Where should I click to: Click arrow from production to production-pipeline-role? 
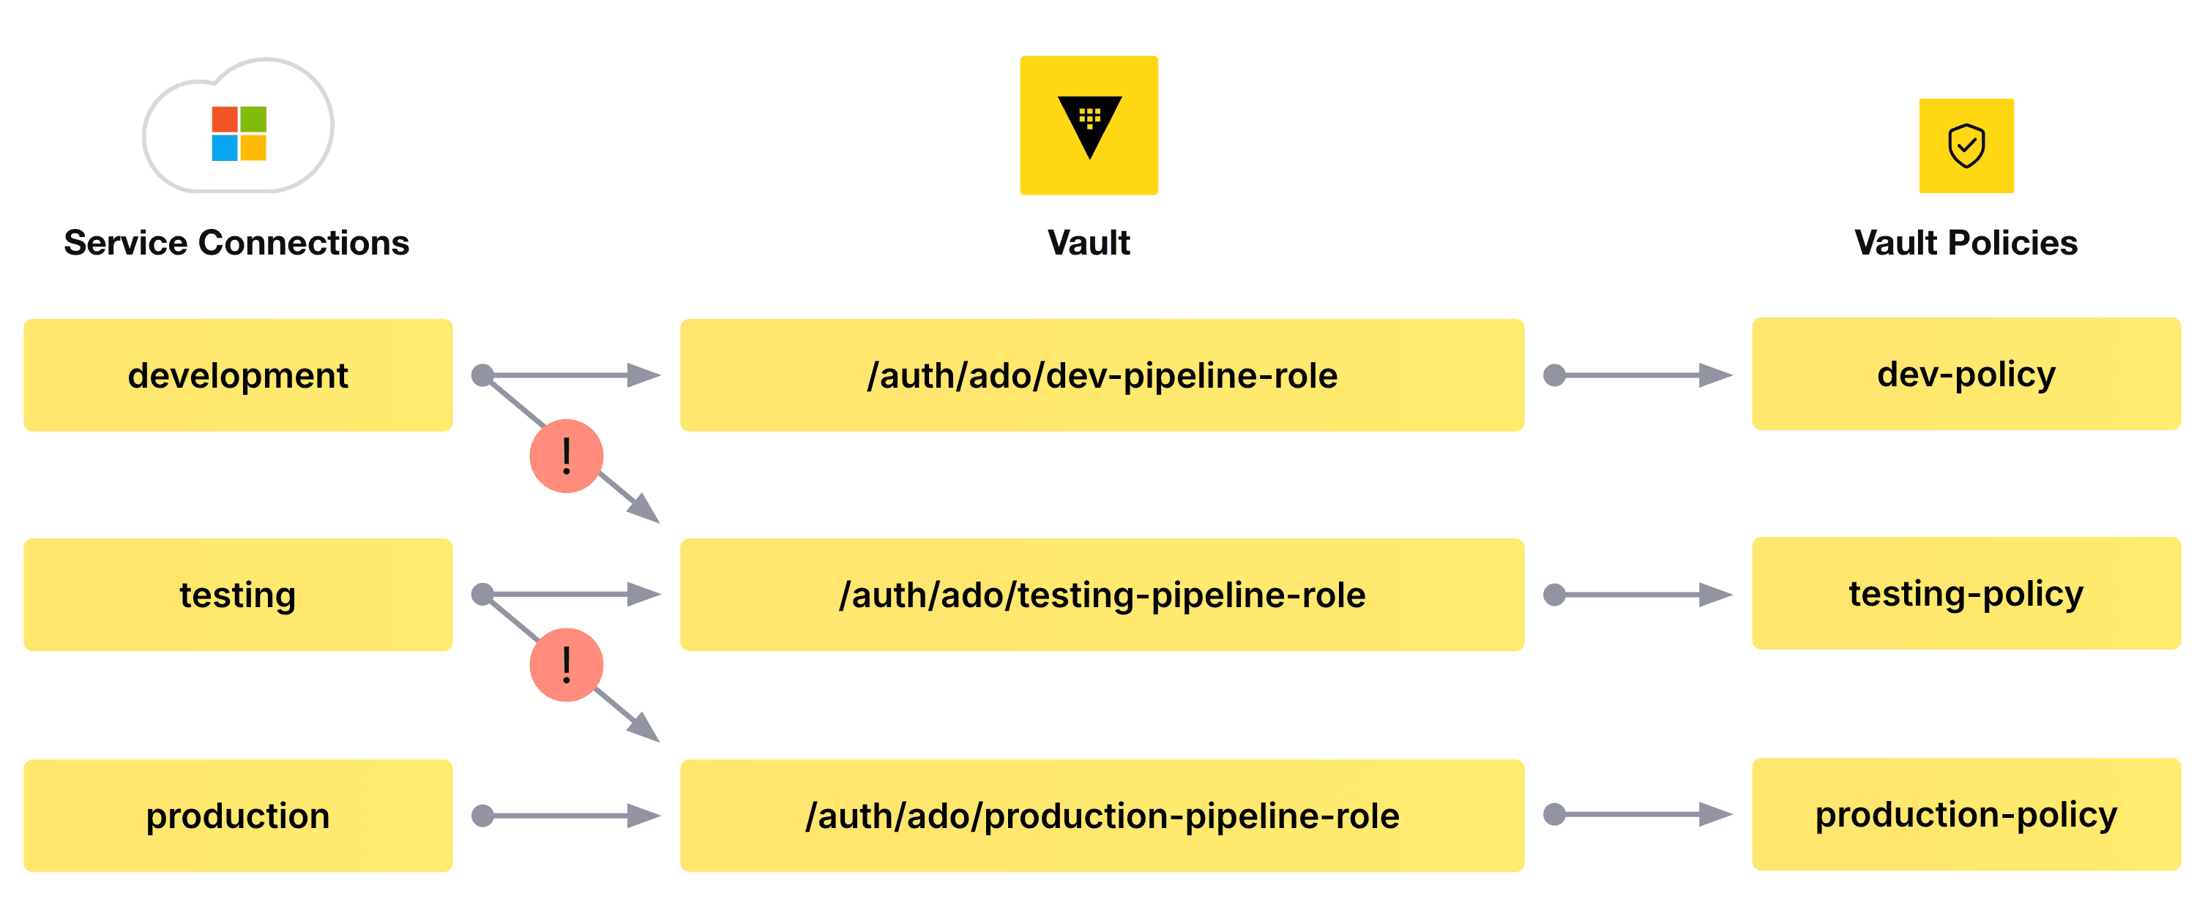pyautogui.click(x=570, y=815)
